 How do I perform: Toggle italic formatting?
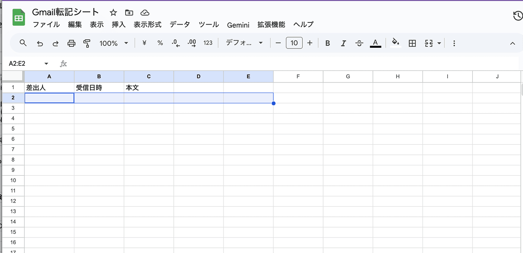coord(343,43)
